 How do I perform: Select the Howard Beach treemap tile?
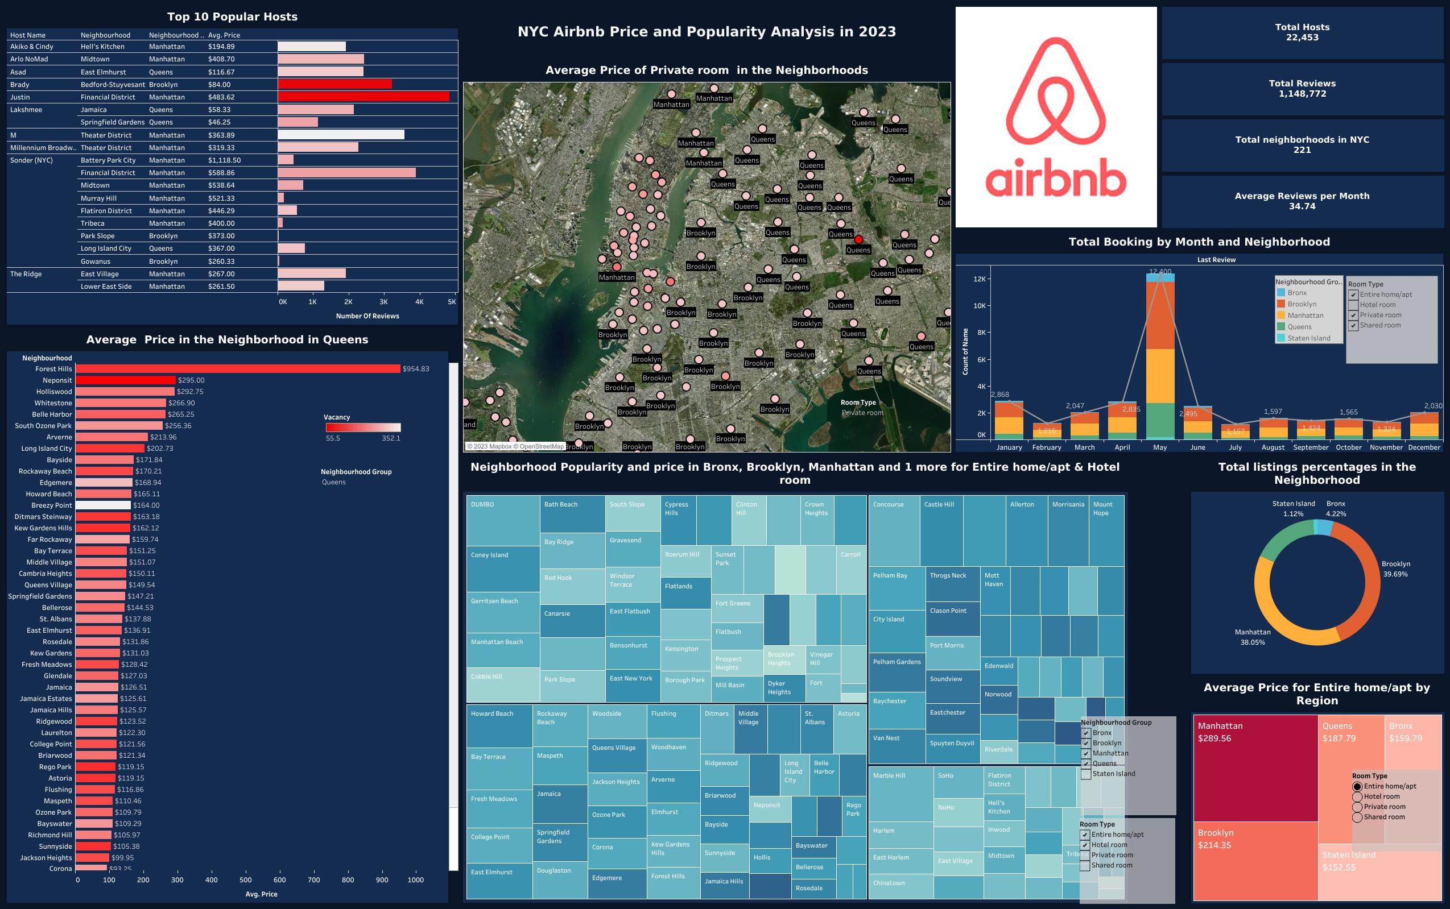click(x=499, y=727)
